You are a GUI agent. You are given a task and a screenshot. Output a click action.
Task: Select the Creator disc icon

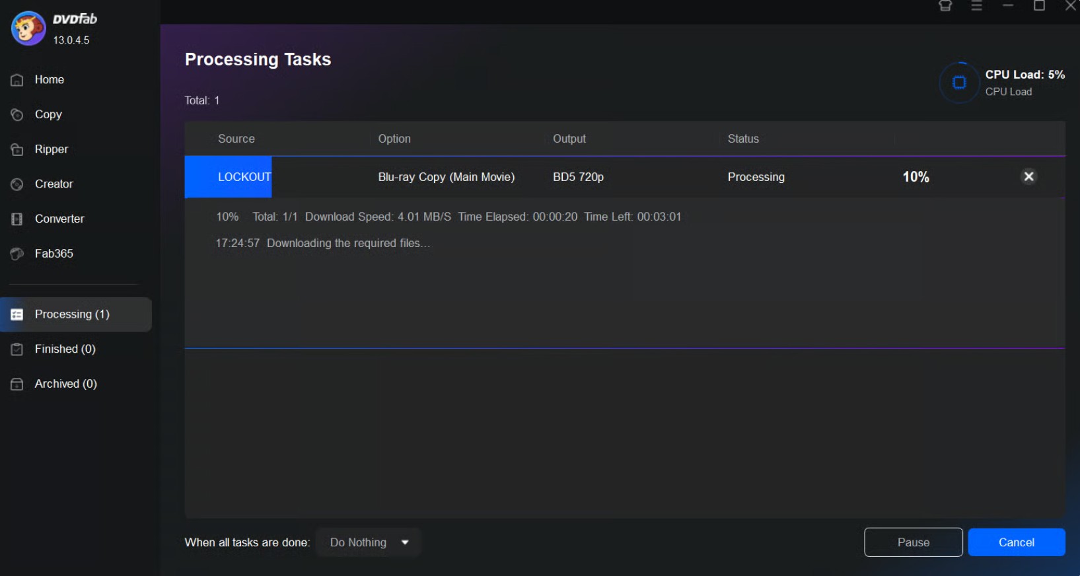(17, 184)
